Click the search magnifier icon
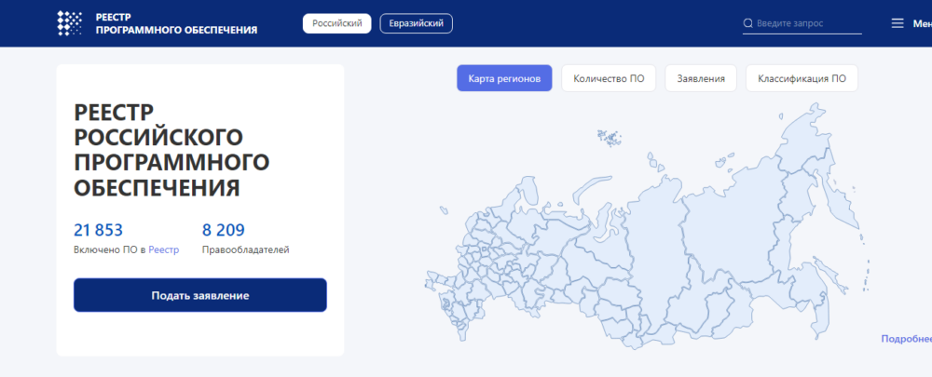Screen dimensions: 932x377 click(x=748, y=24)
